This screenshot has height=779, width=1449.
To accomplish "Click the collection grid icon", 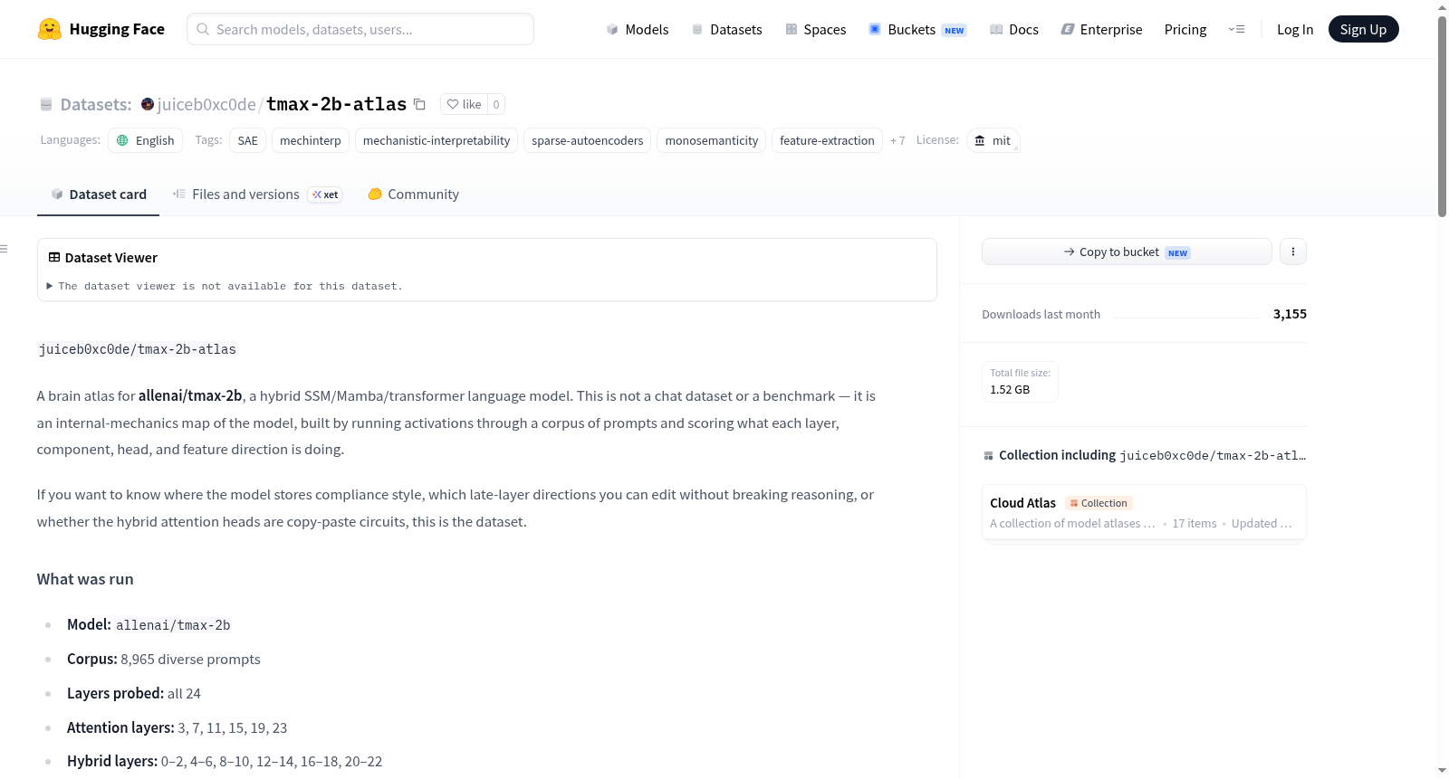I will [x=988, y=456].
